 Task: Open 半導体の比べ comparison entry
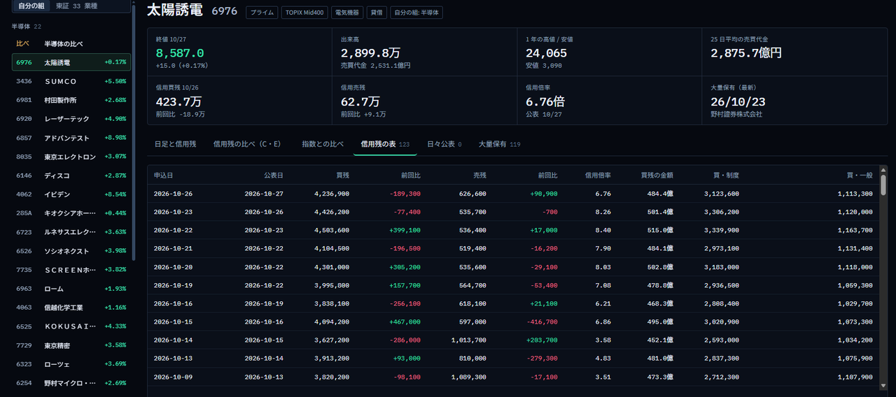pos(71,43)
